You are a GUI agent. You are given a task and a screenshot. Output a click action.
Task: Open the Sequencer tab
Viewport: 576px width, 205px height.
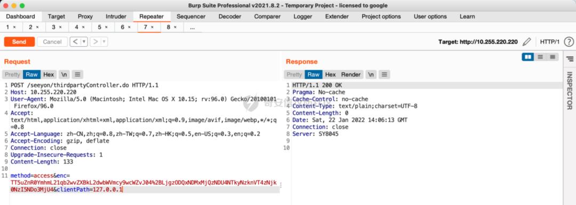[x=191, y=16]
